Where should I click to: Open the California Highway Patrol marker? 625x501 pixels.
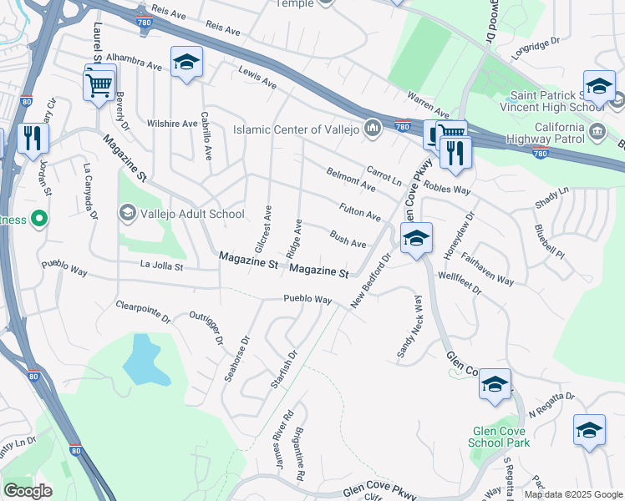[597, 132]
